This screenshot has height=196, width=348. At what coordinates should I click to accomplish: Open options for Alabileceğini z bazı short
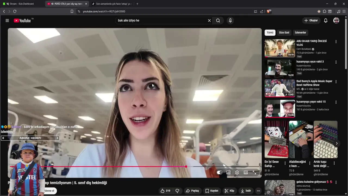[x=309, y=163]
